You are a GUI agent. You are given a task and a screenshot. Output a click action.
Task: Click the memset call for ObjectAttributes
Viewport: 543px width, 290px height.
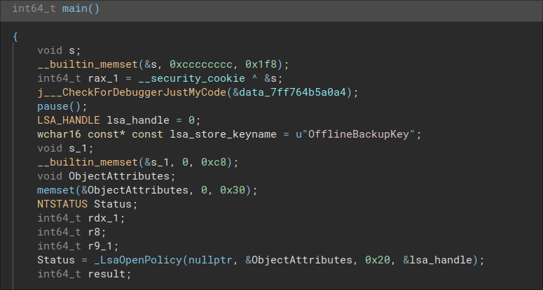click(x=55, y=190)
